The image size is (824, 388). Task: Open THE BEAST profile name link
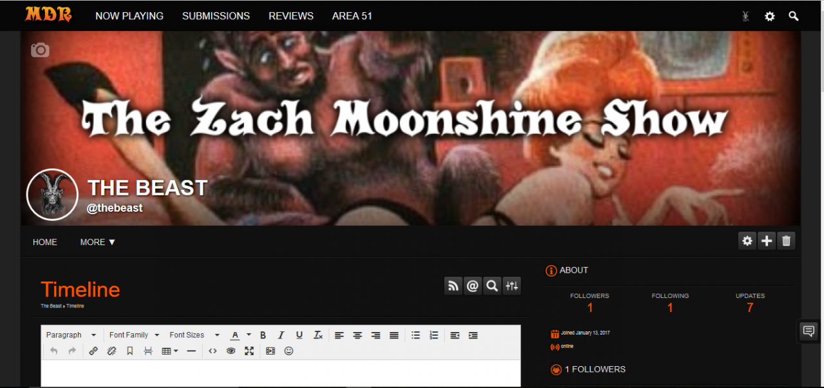point(147,188)
